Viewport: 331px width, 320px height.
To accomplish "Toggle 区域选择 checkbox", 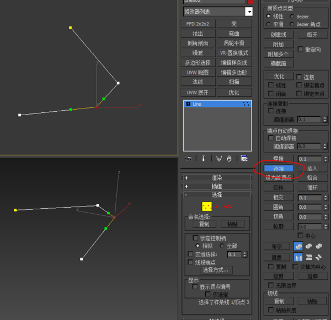I will 190,254.
